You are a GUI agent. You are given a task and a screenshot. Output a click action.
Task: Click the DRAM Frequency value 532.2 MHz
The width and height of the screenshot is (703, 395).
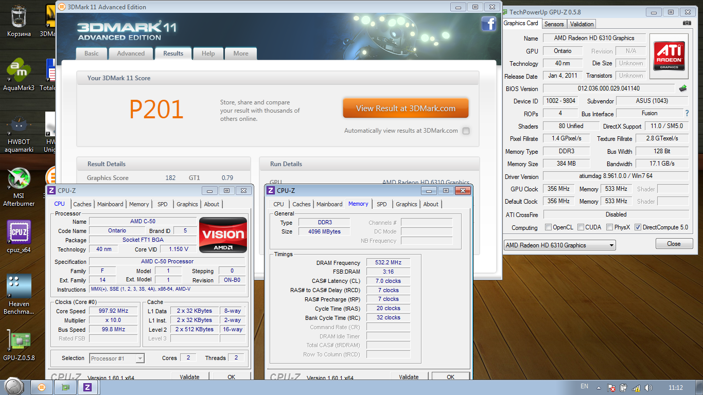click(x=388, y=262)
